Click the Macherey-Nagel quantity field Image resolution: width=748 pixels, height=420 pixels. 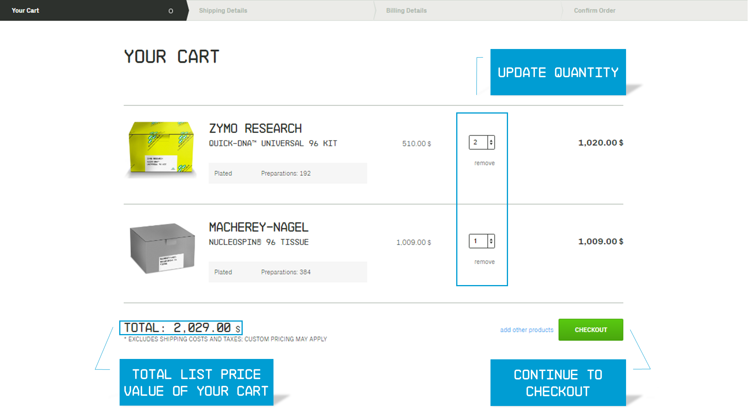478,241
